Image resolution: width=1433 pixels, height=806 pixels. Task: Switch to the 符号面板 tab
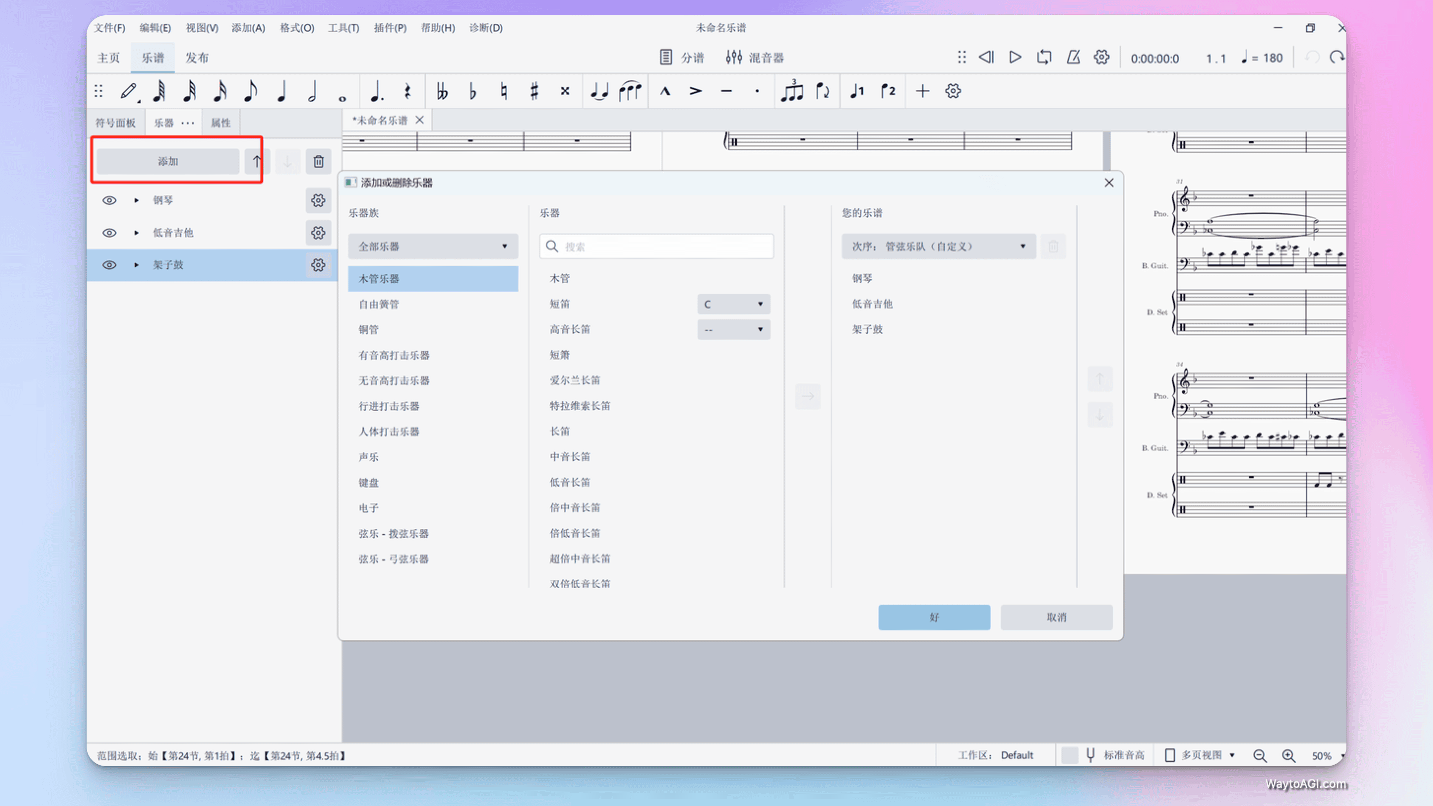click(116, 123)
